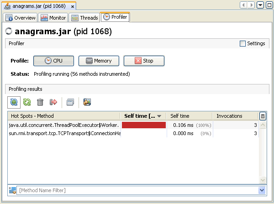Viewport: 274px width, 204px height.
Task: Click the trash can reset results icon
Action: 40,102
